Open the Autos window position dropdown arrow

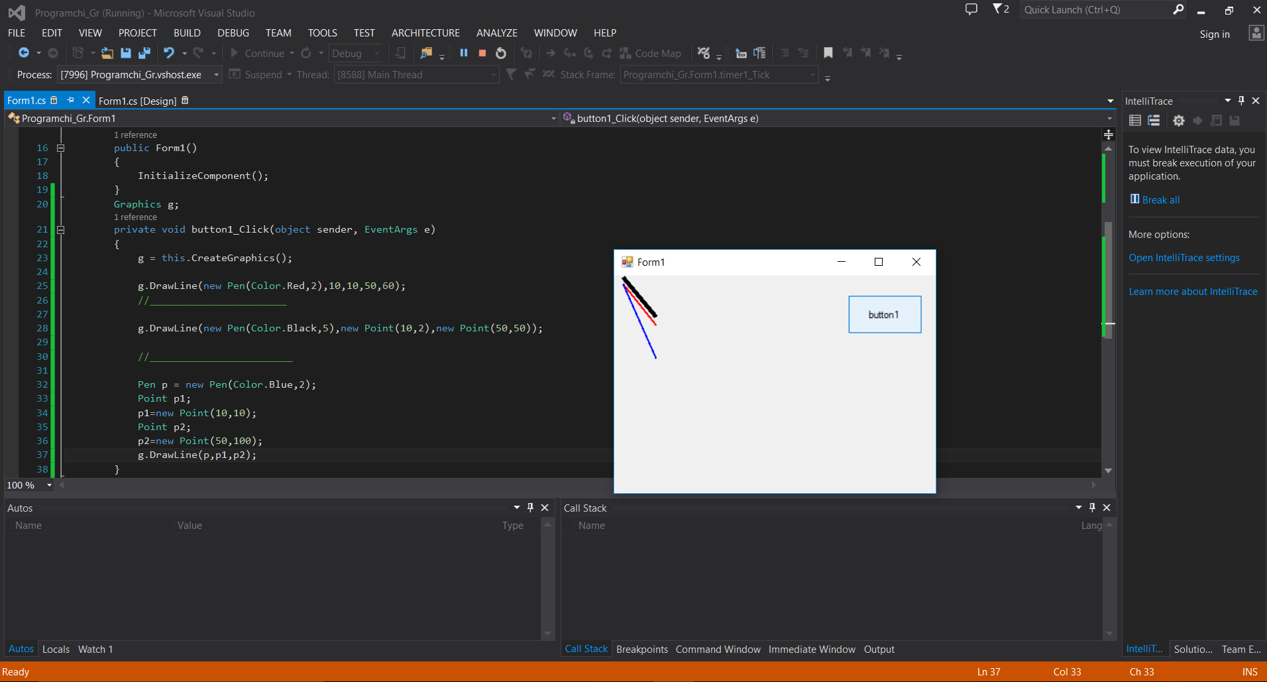coord(516,508)
